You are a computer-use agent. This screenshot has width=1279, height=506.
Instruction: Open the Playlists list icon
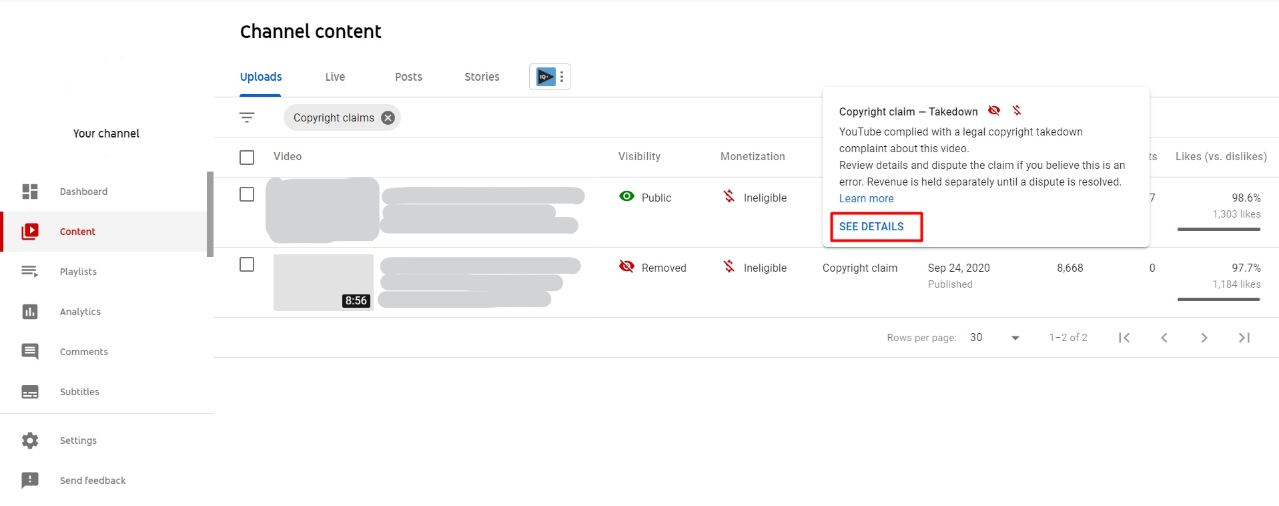(30, 271)
